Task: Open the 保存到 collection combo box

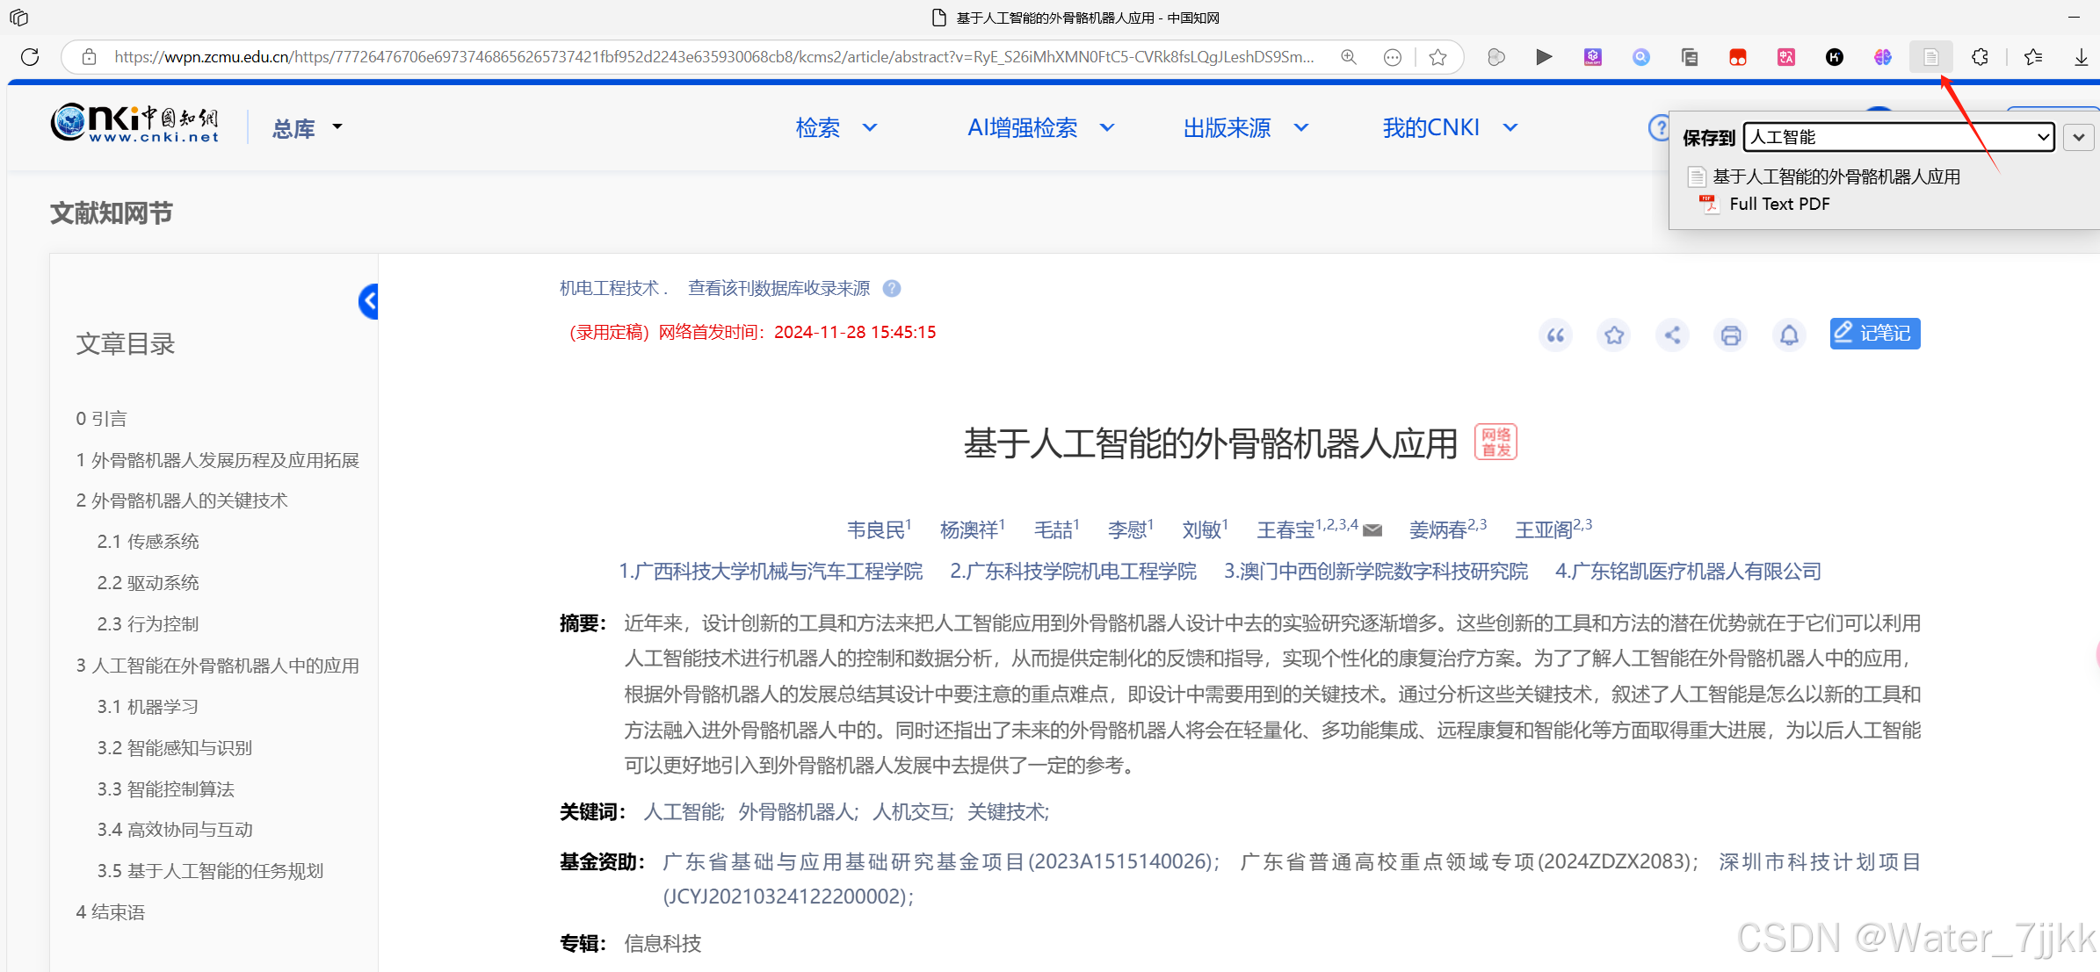Action: coord(1898,137)
